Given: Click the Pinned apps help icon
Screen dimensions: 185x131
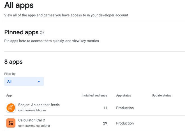Looking at the screenshot, I should point(42,33).
